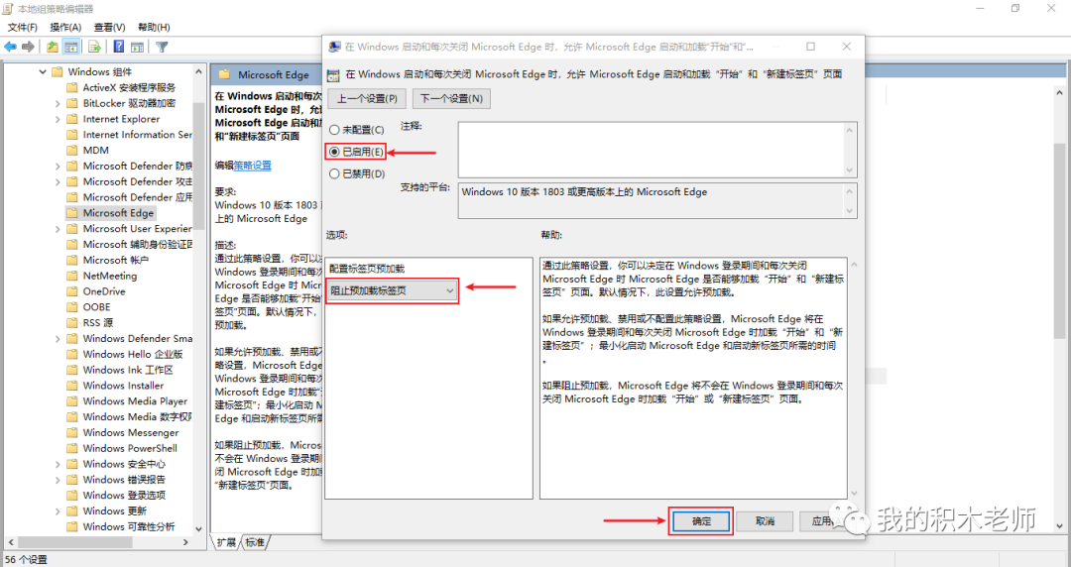Click the folder icon of Microsoft 帐户
Screen dimensions: 1071x567
(71, 261)
